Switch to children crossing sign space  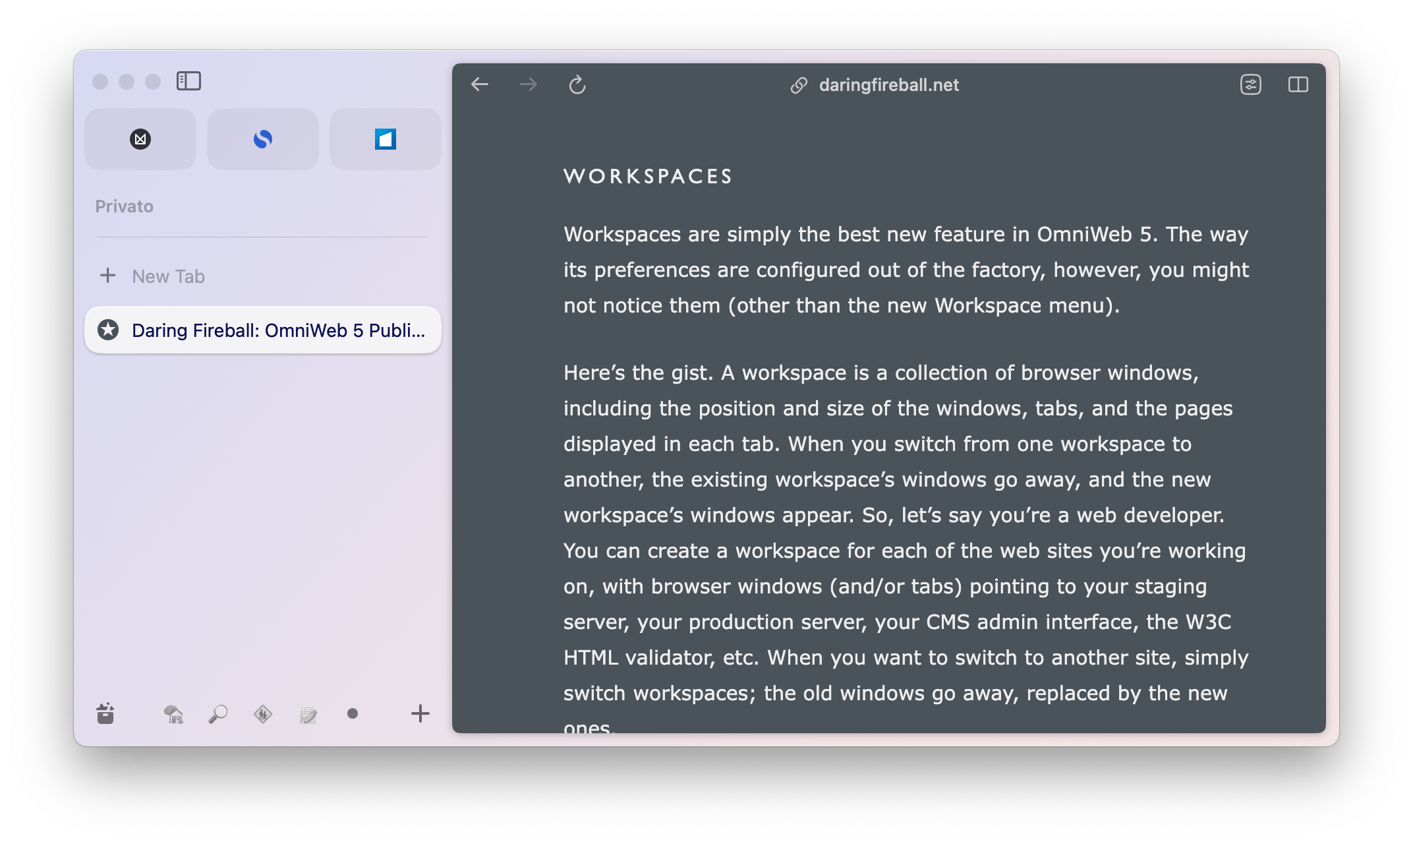263,714
